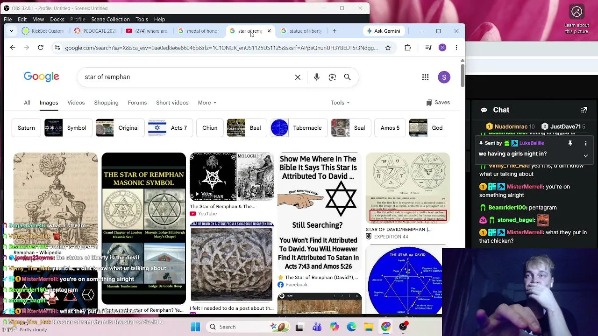Bookmark this page with the star icon
The image size is (598, 336).
tap(388, 48)
